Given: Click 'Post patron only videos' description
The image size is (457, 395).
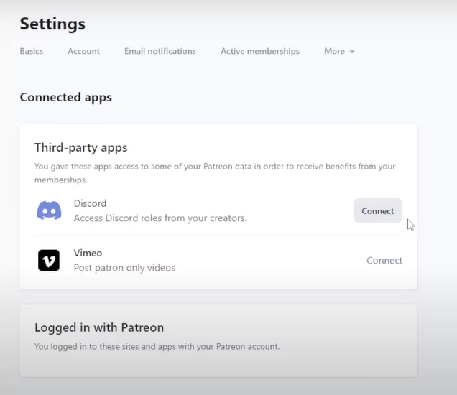Looking at the screenshot, I should point(124,268).
